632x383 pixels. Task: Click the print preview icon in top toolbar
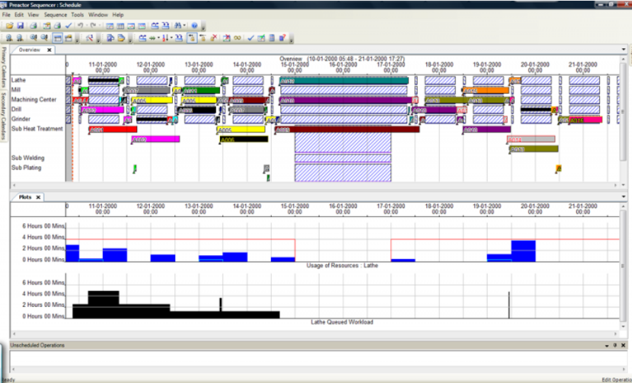[x=57, y=25]
